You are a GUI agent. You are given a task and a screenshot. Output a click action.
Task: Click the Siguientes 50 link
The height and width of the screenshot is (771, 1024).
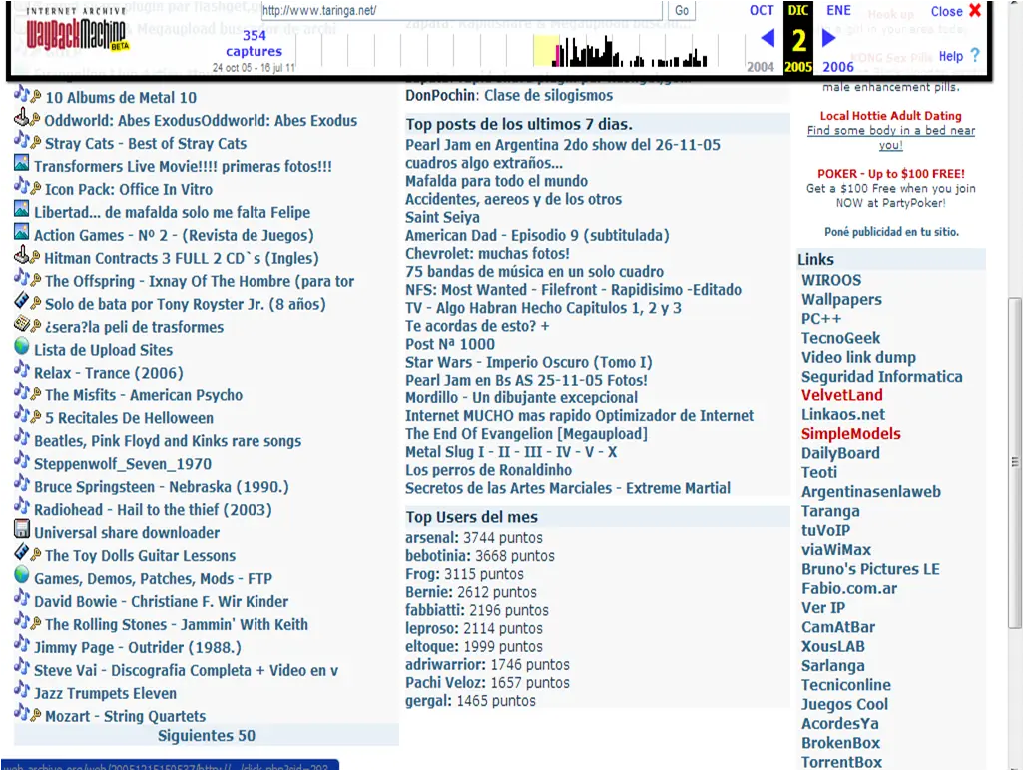[x=207, y=736]
